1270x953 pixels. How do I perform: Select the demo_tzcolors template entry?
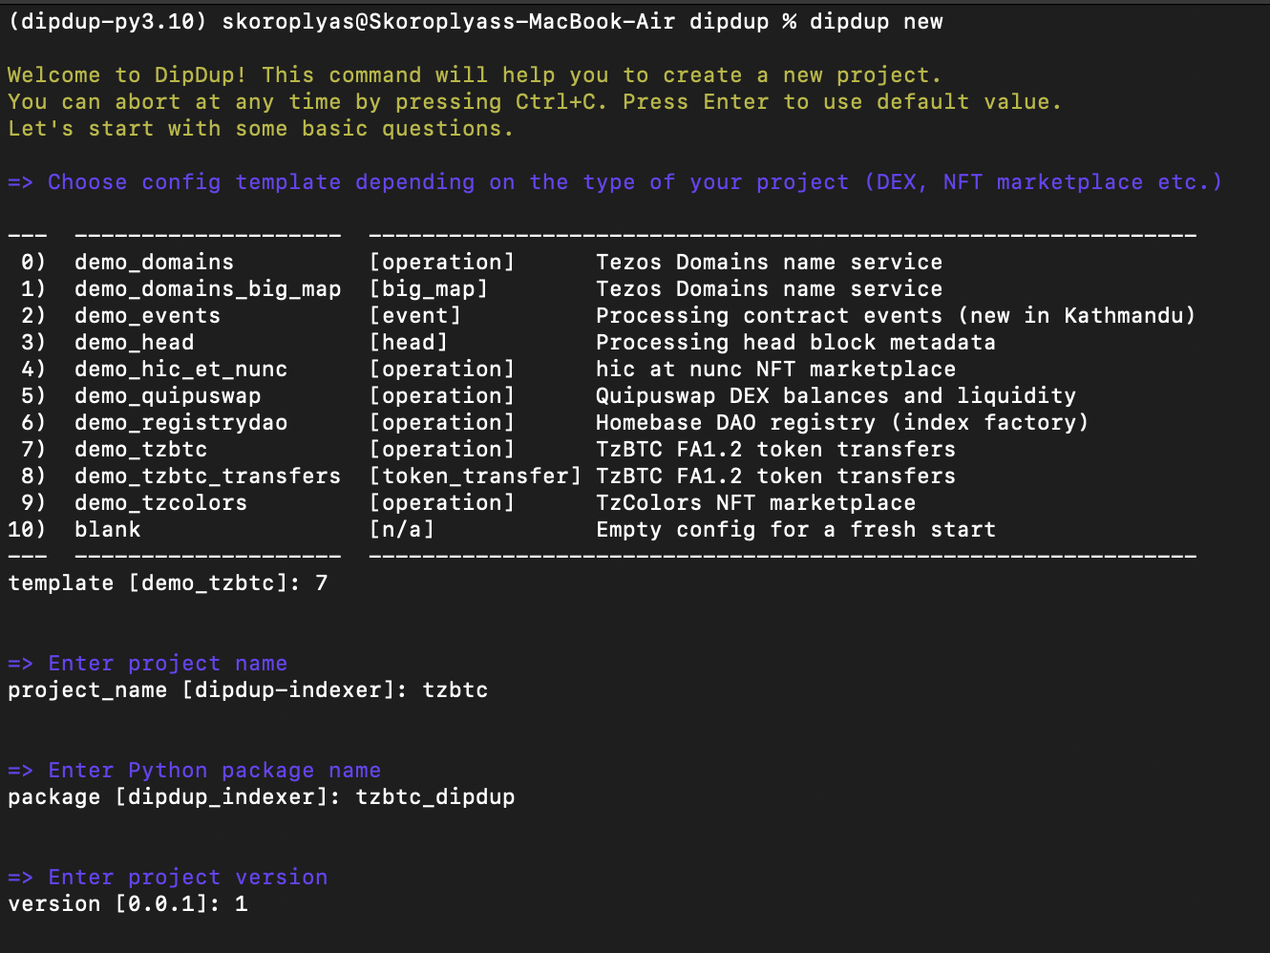click(x=160, y=503)
